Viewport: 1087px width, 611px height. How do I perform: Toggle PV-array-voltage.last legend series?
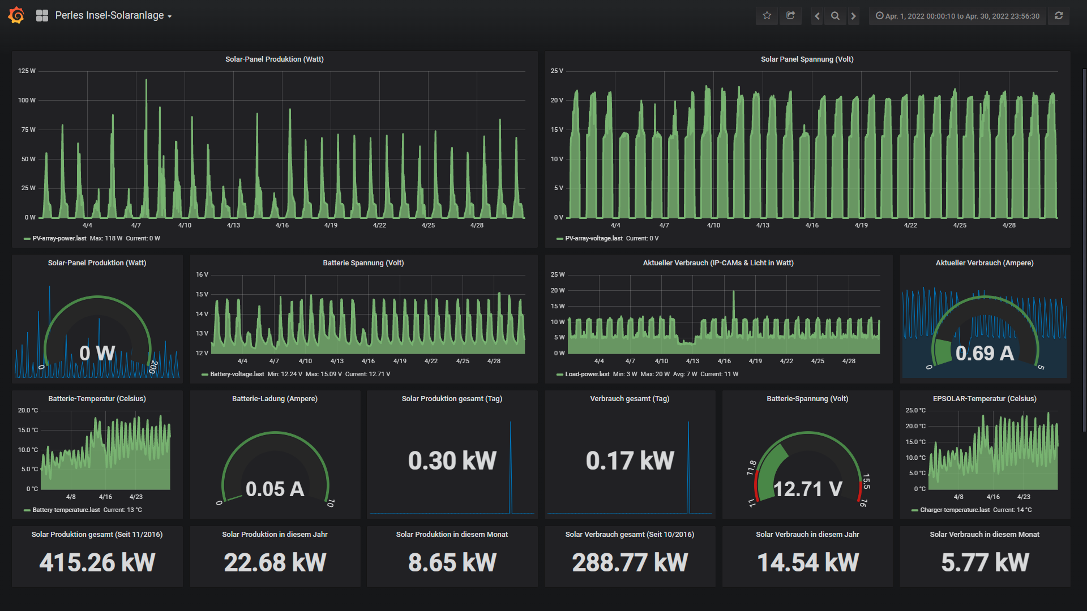(x=593, y=238)
